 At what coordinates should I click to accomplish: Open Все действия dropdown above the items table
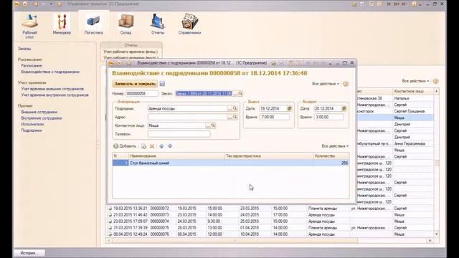(335, 146)
